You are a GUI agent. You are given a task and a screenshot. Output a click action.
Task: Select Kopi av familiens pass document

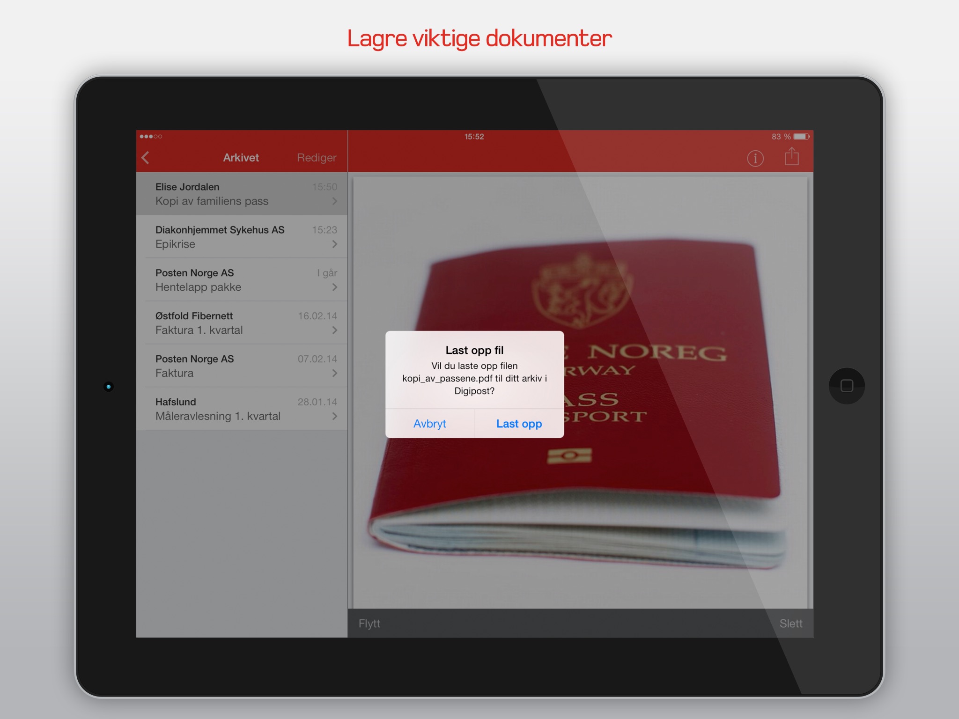(x=242, y=193)
